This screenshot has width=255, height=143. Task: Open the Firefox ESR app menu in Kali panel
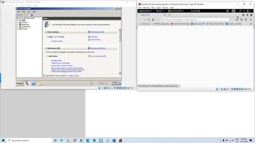176,11
